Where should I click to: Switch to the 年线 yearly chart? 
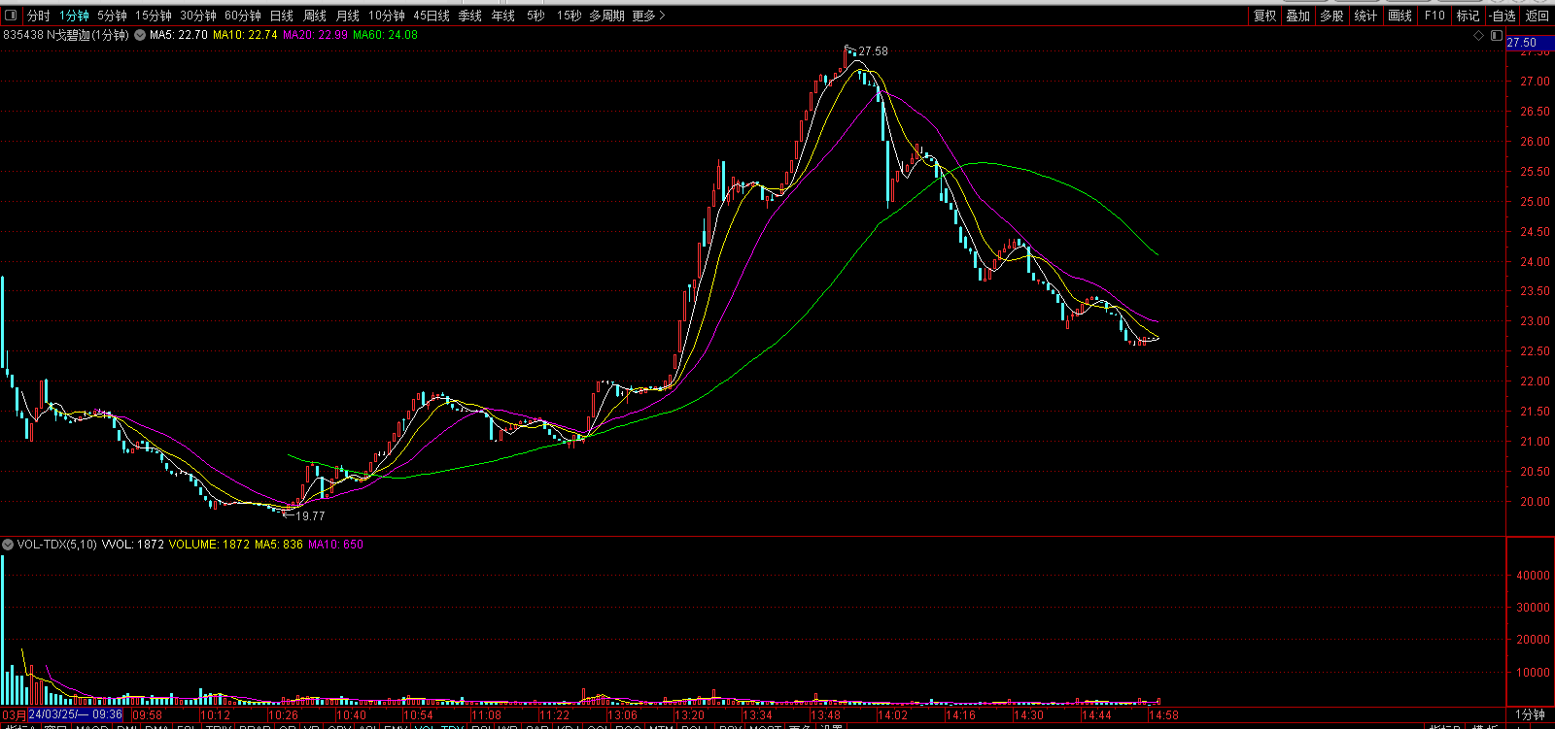tap(503, 16)
